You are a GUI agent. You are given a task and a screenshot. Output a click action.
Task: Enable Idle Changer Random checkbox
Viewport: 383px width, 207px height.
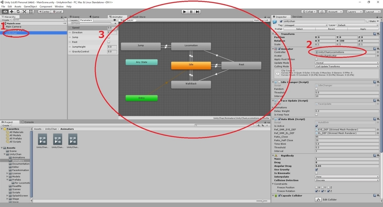click(x=316, y=89)
